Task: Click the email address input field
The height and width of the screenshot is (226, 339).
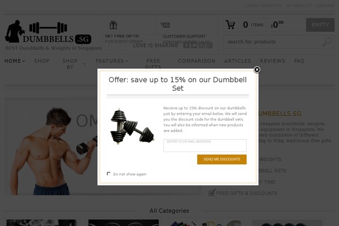Action: click(x=205, y=145)
